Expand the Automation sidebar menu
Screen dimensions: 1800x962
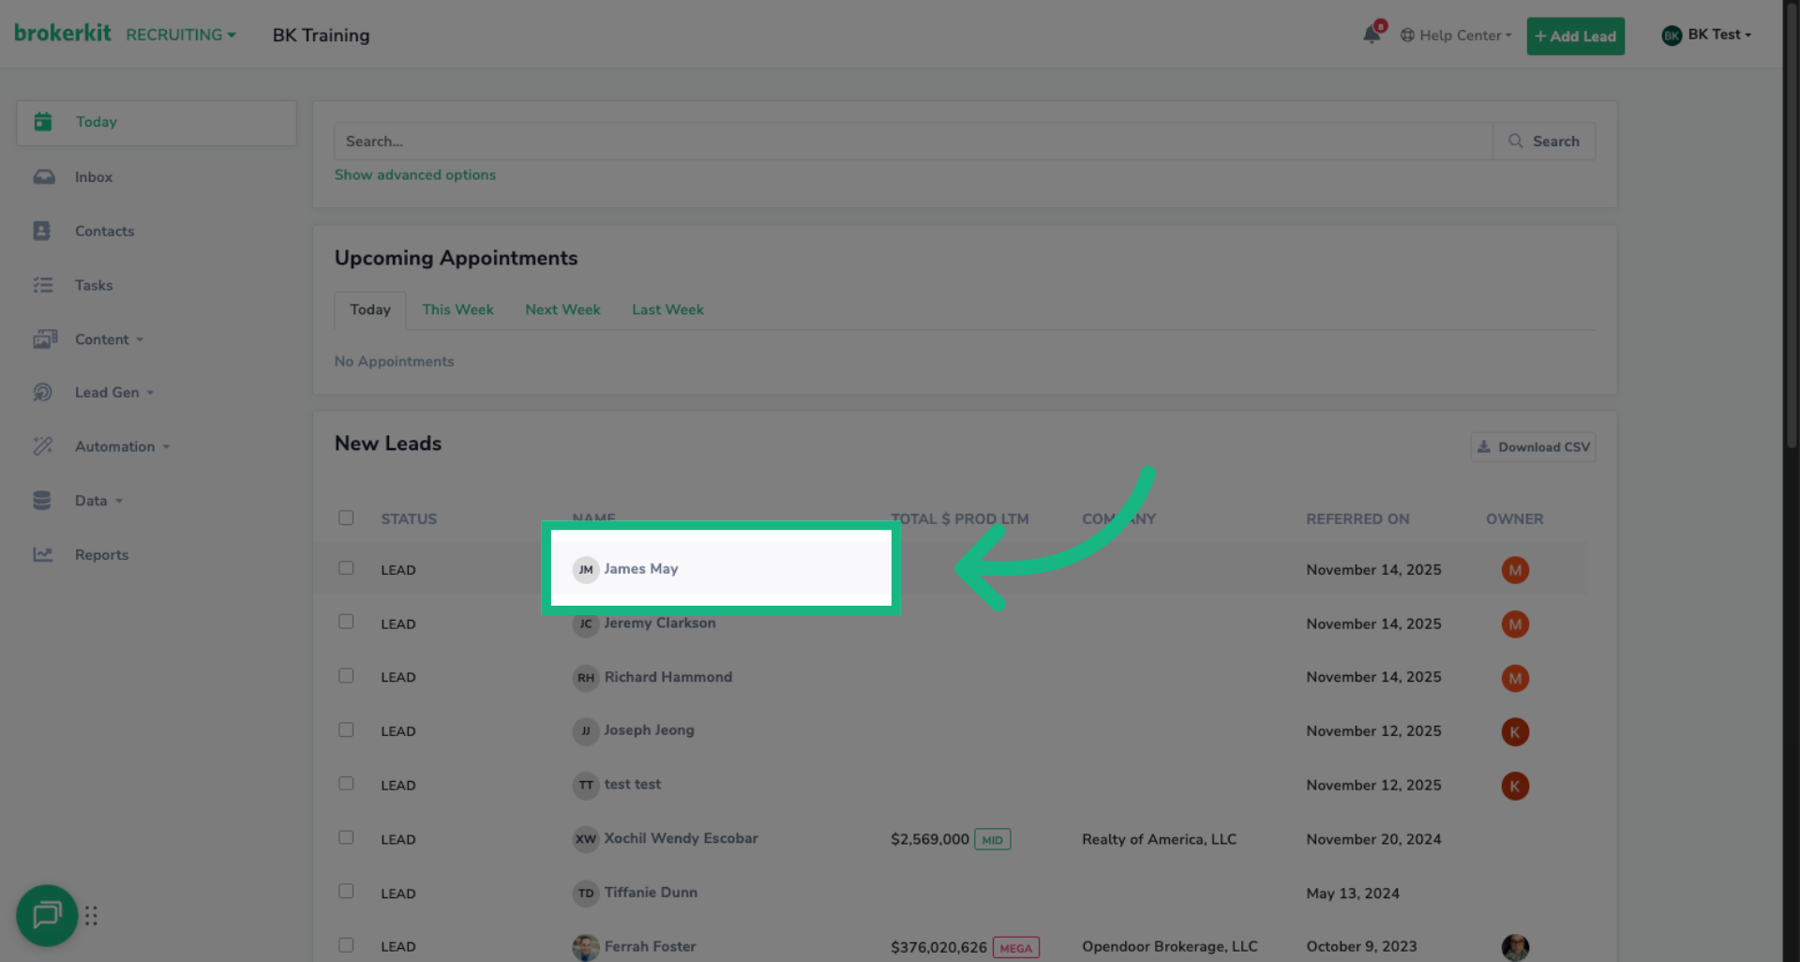122,446
